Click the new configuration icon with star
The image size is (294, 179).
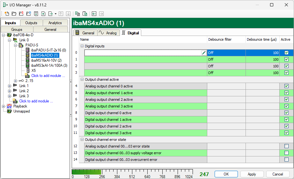(x=6, y=14)
